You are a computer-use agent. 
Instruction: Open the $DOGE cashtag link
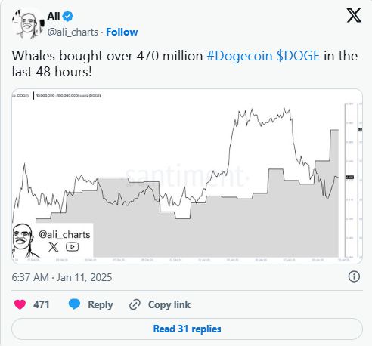pyautogui.click(x=298, y=56)
